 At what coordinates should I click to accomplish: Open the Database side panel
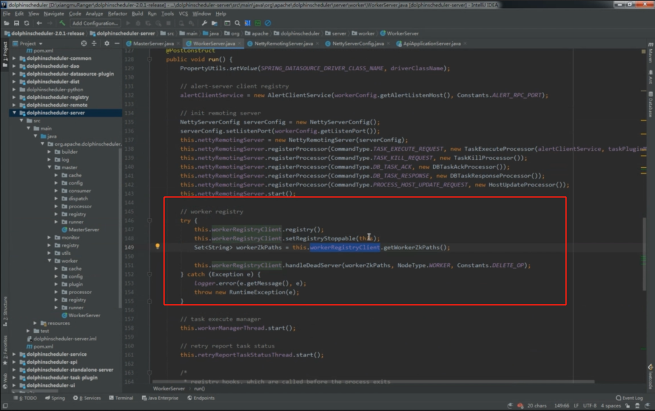point(650,104)
